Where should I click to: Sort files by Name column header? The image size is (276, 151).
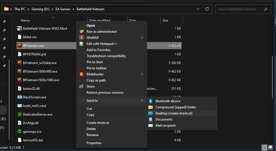[25, 21]
